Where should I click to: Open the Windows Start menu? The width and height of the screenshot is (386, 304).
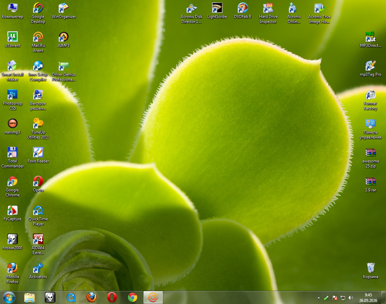pos(9,297)
